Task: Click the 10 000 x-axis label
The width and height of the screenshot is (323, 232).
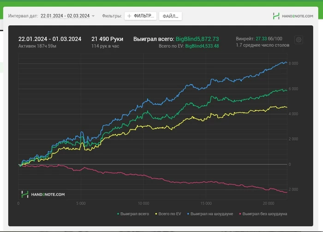Action: click(144, 203)
